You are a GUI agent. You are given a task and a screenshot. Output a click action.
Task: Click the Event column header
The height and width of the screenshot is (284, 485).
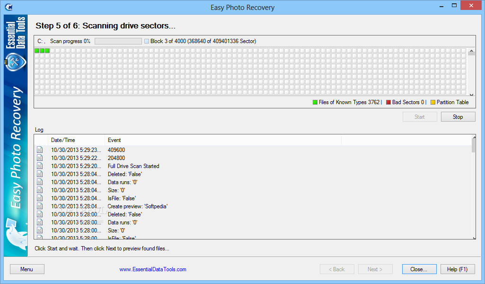[223, 140]
